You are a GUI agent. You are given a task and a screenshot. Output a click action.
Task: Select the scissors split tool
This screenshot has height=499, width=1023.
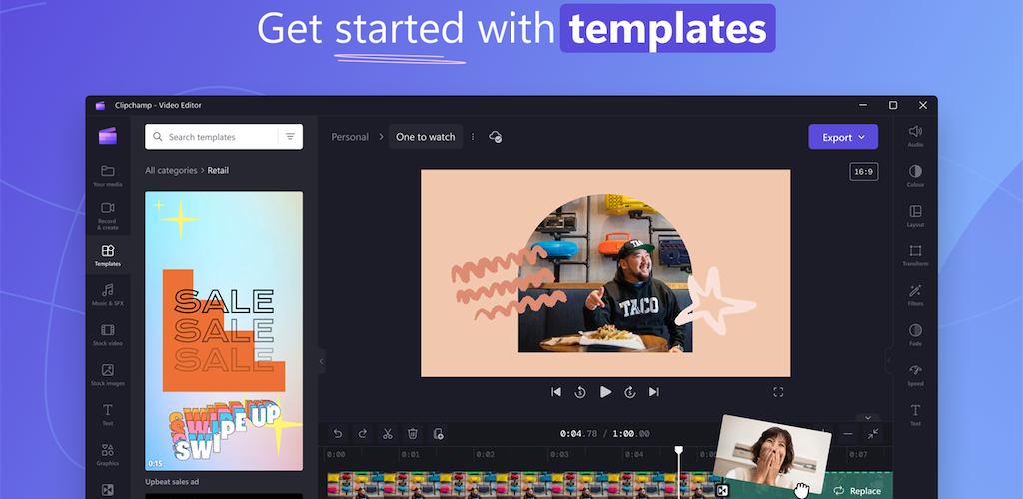coord(387,433)
